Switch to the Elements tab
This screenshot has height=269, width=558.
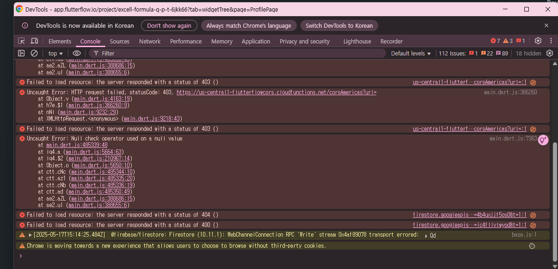60,41
